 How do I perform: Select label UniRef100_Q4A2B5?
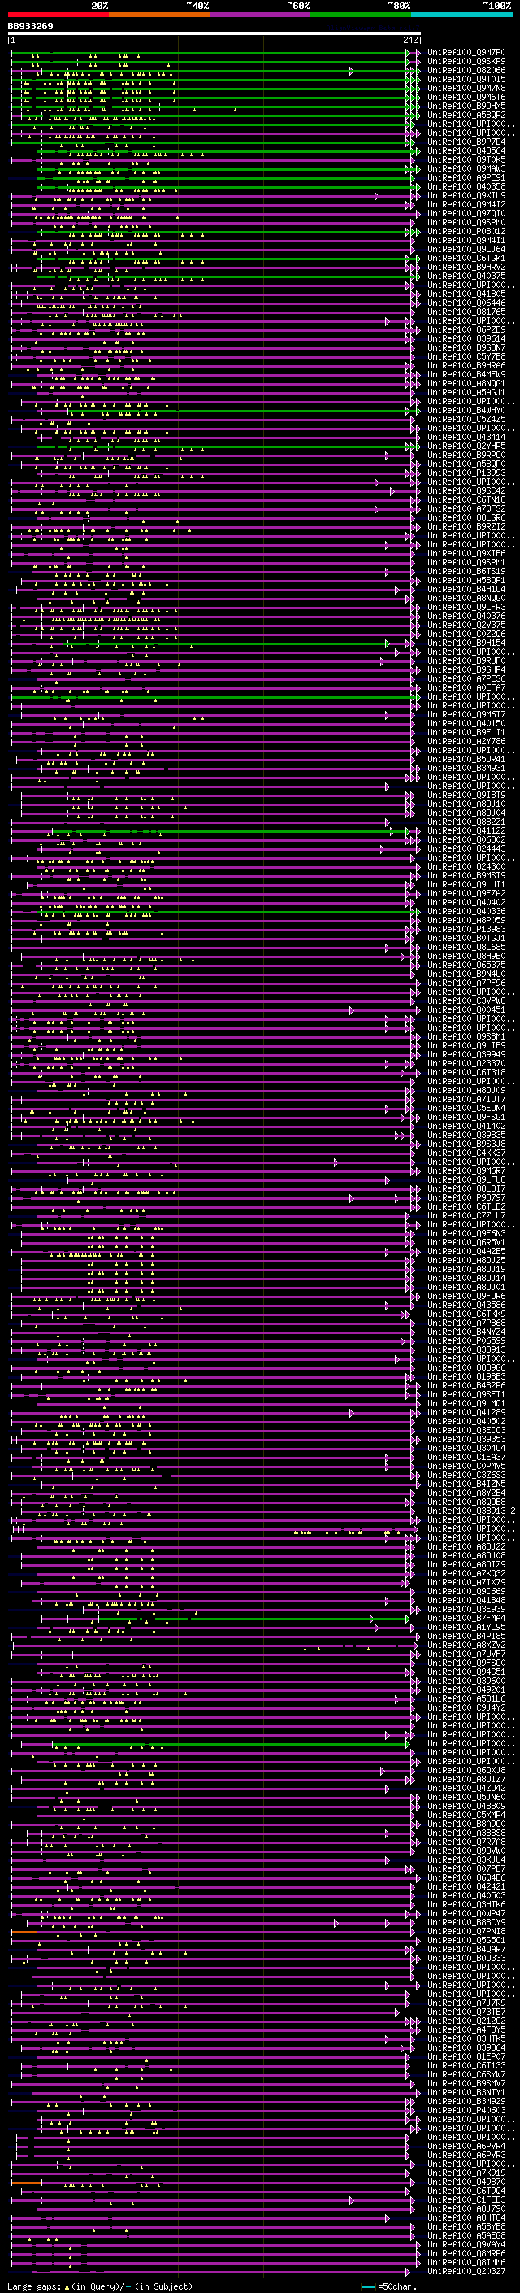(466, 1251)
